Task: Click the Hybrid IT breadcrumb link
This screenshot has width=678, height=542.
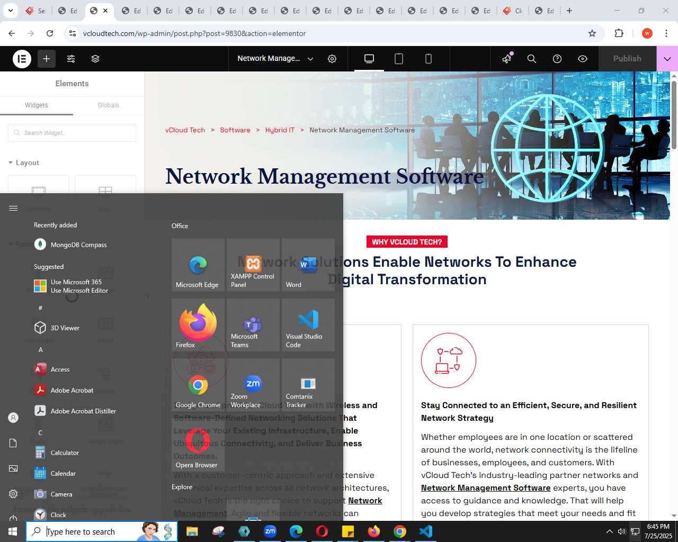Action: (x=280, y=130)
